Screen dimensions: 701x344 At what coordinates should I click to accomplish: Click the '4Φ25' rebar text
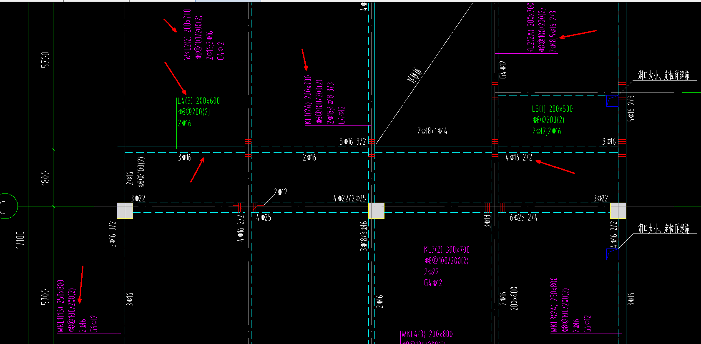pyautogui.click(x=264, y=217)
